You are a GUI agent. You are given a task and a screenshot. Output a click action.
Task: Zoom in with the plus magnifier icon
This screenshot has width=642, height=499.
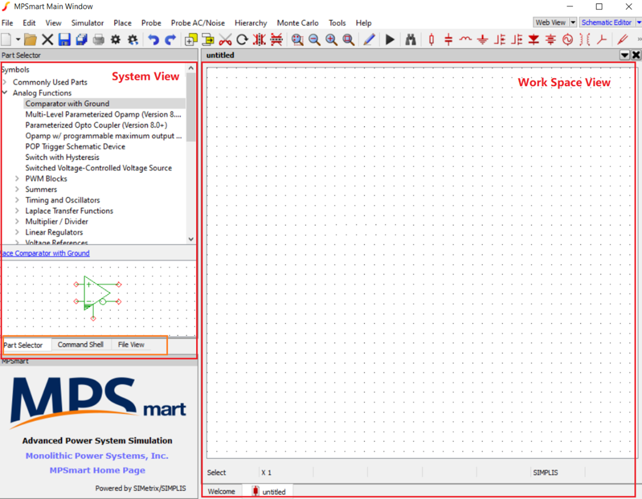coord(331,40)
